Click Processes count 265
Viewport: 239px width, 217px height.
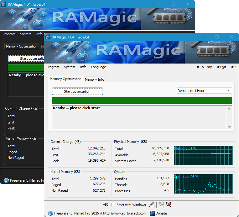tap(166, 190)
